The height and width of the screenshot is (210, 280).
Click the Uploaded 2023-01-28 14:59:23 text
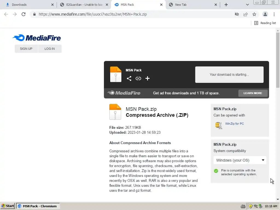(135, 133)
